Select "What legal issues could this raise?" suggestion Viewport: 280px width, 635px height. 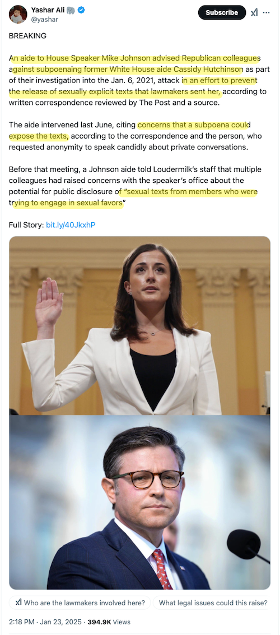pos(213,602)
